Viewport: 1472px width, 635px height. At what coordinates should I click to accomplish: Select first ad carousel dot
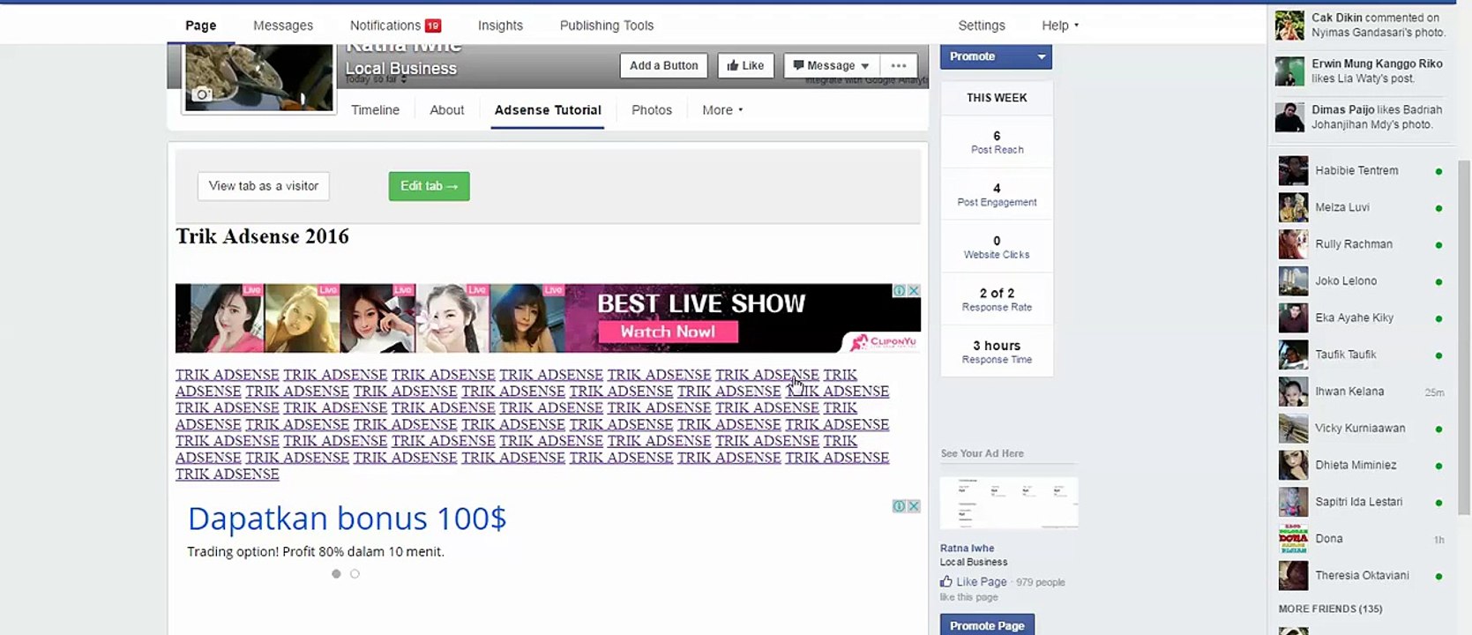[x=336, y=574]
